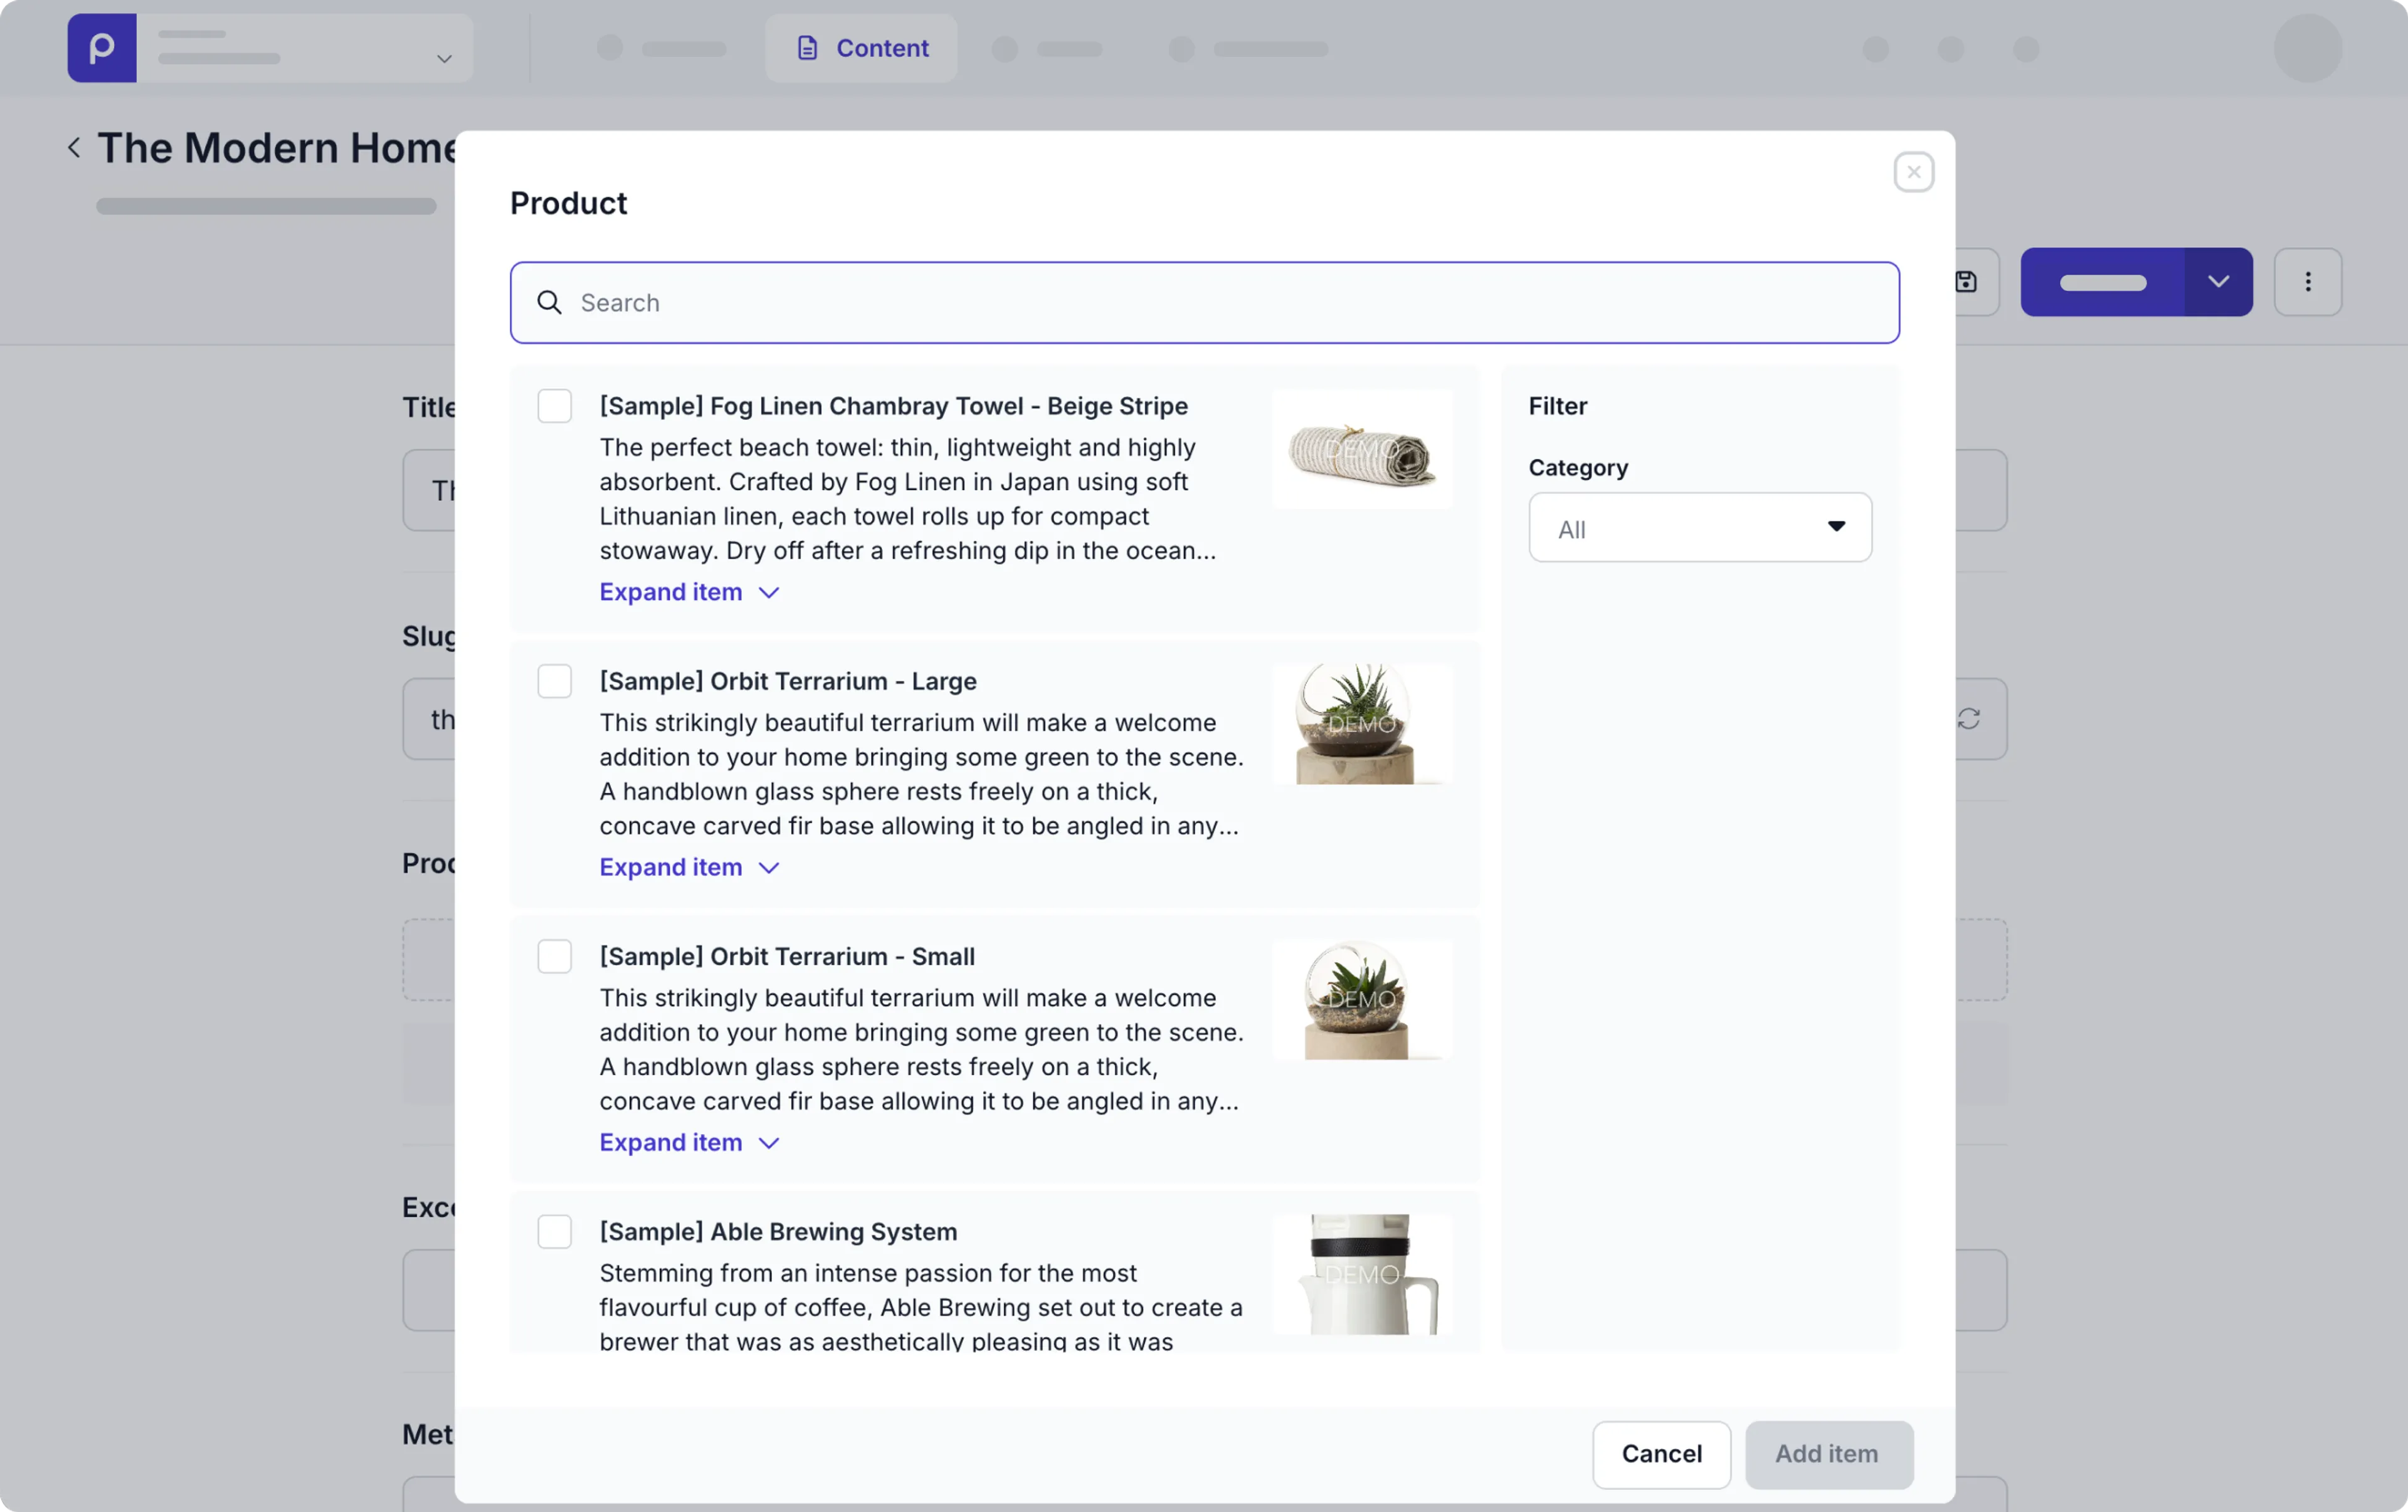Click the back arrow beside The Modern Home
The image size is (2408, 1512).
(x=74, y=147)
